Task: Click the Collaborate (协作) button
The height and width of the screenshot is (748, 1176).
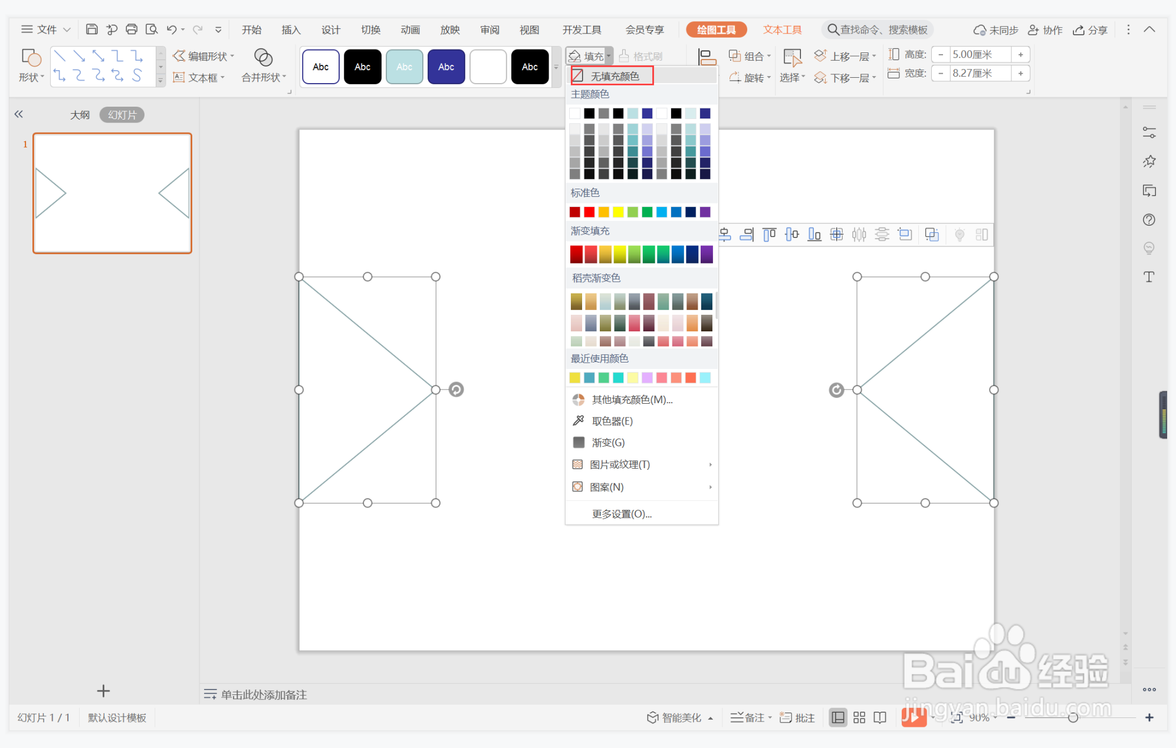Action: point(1044,29)
